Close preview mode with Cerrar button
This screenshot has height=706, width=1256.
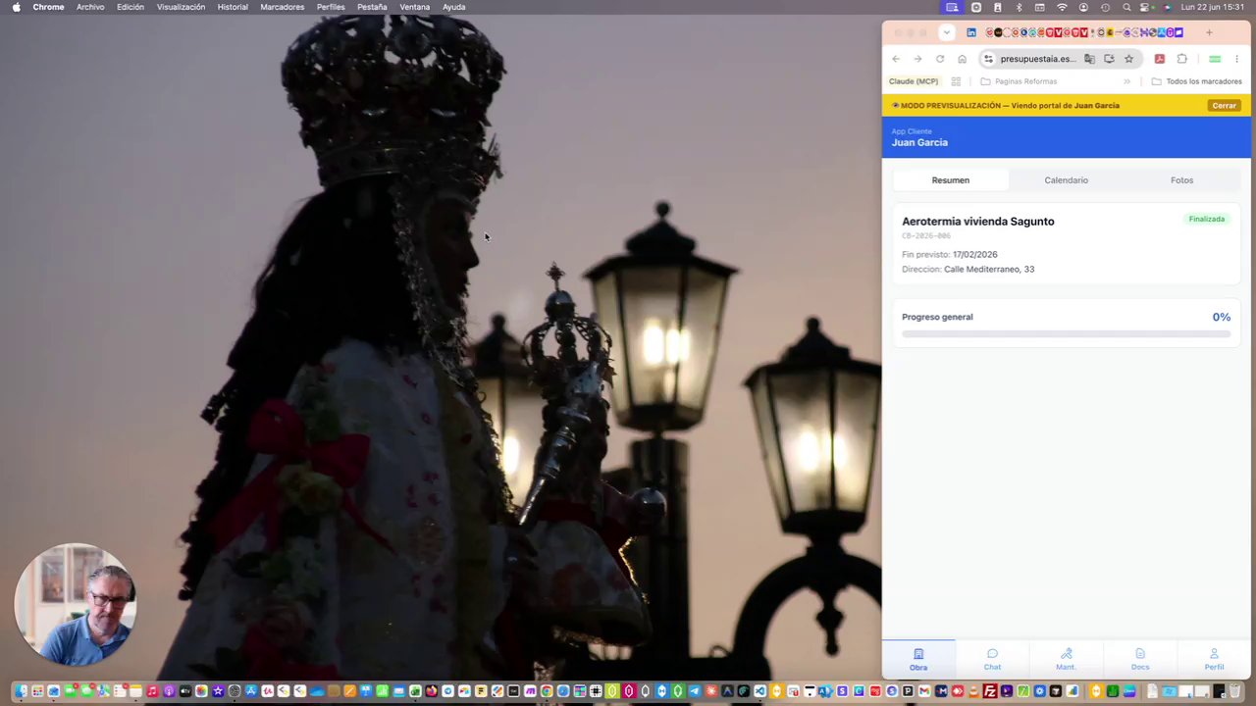pos(1224,105)
